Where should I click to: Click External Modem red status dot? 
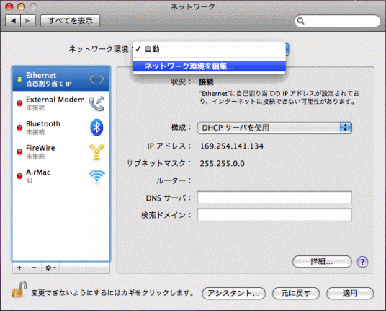[x=19, y=104]
